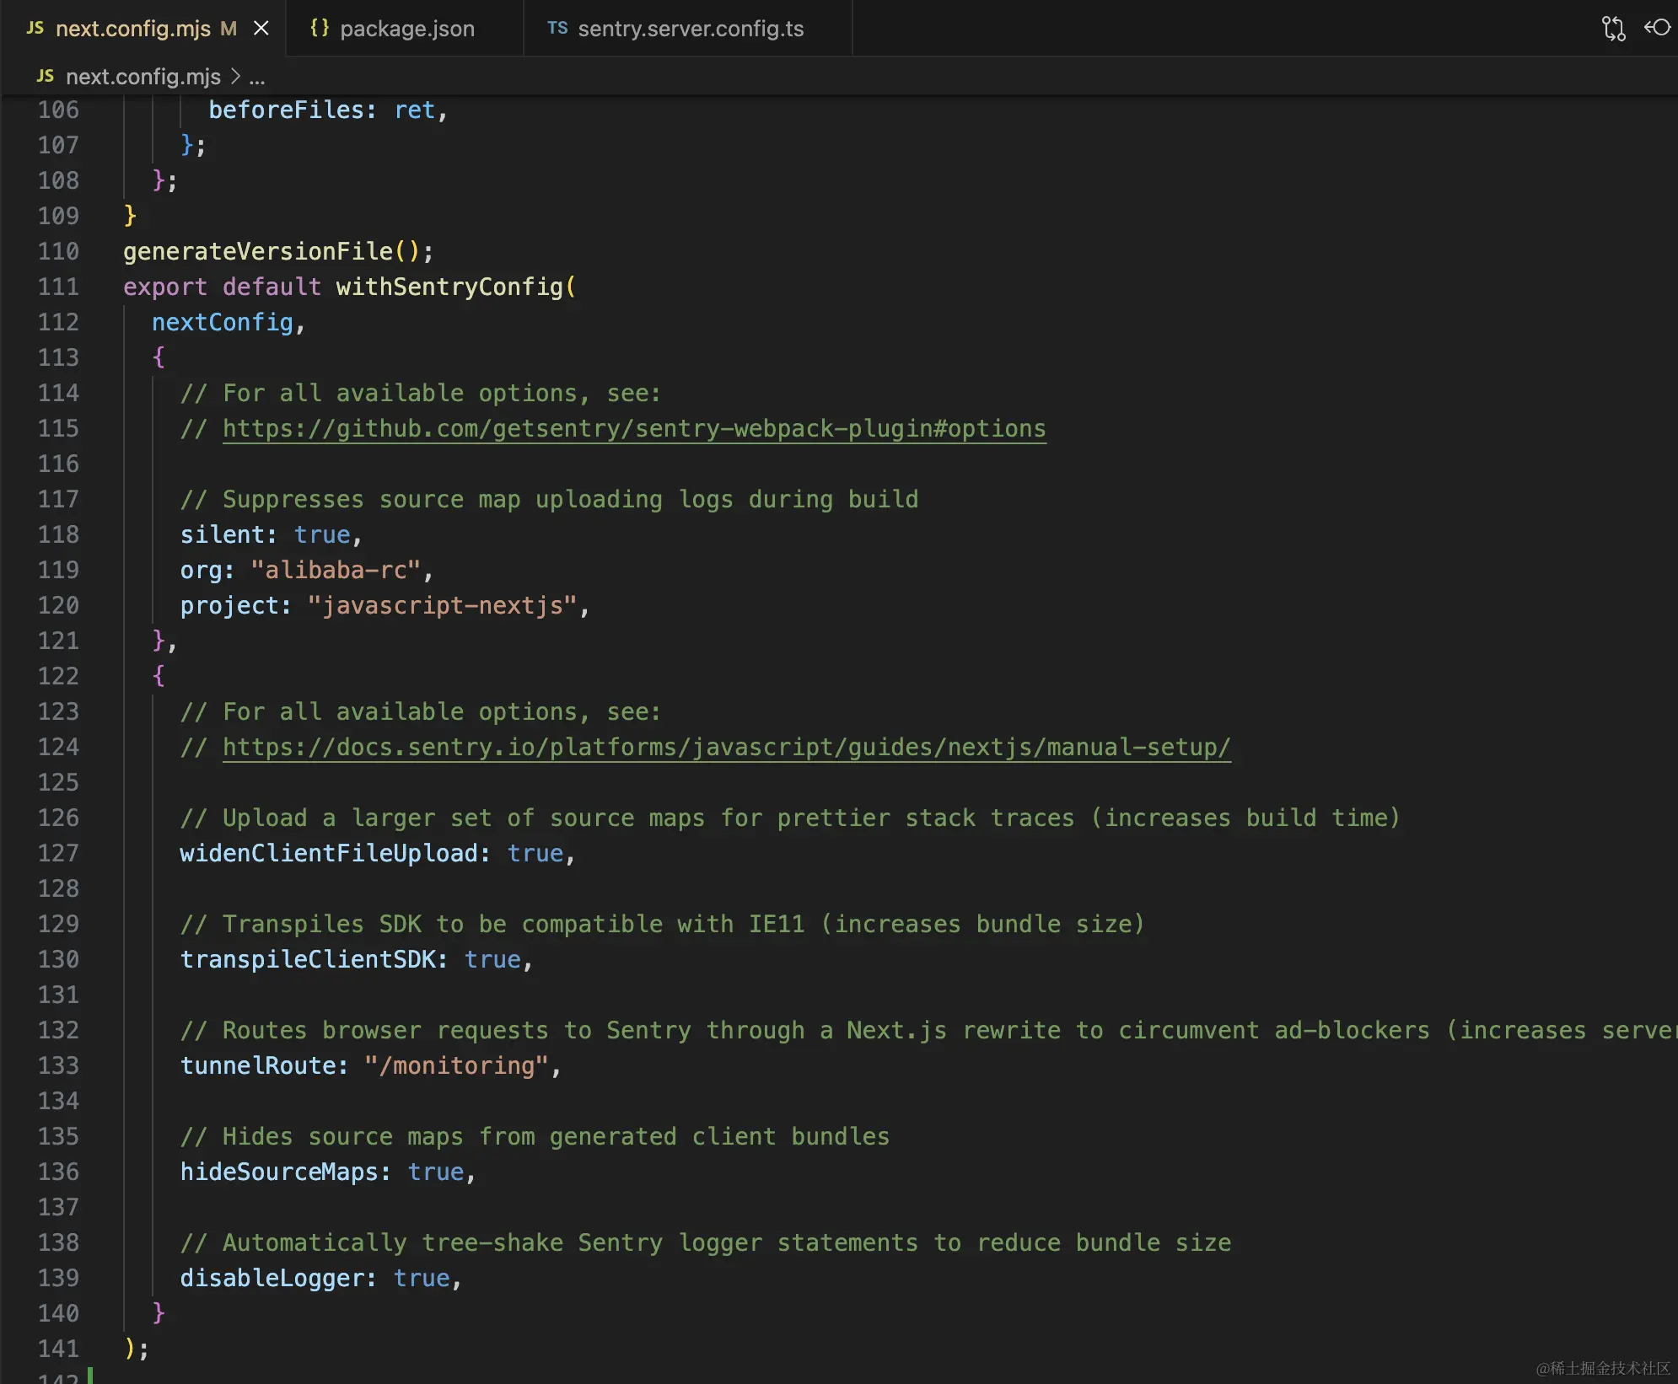The width and height of the screenshot is (1678, 1384).
Task: Click the breadcrumb chevron separator
Action: pos(235,77)
